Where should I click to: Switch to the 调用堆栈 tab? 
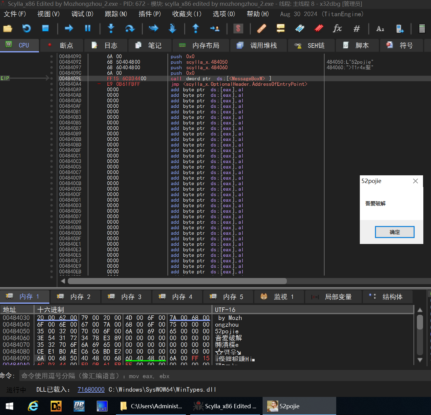tap(258, 45)
